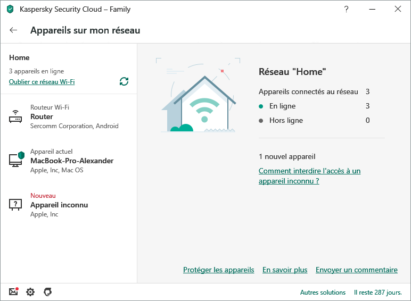Click the back arrow icon

13,30
